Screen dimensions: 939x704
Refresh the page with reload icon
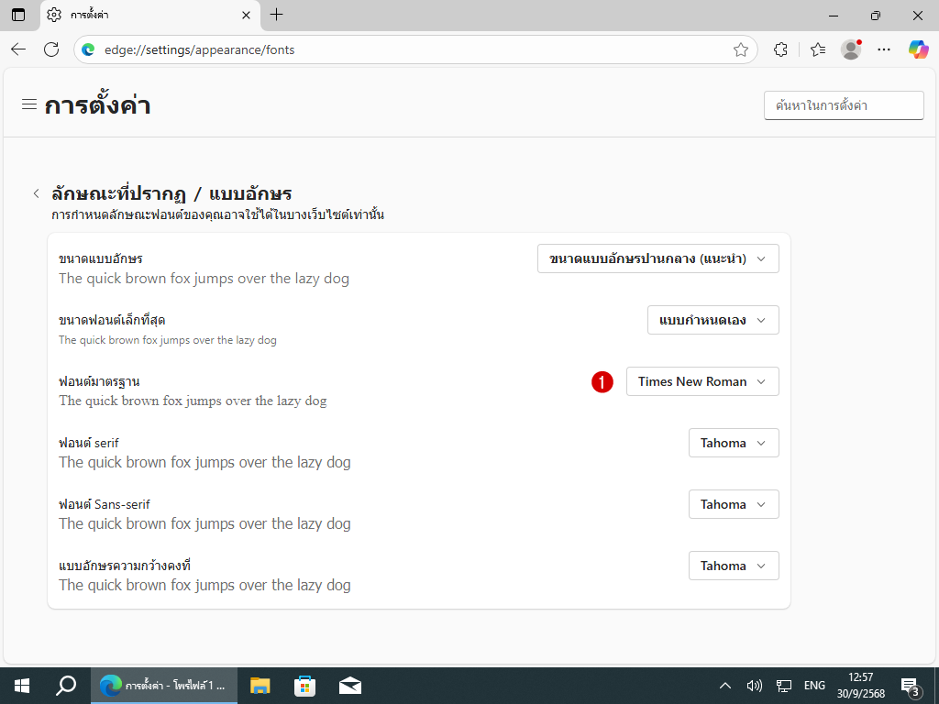51,49
